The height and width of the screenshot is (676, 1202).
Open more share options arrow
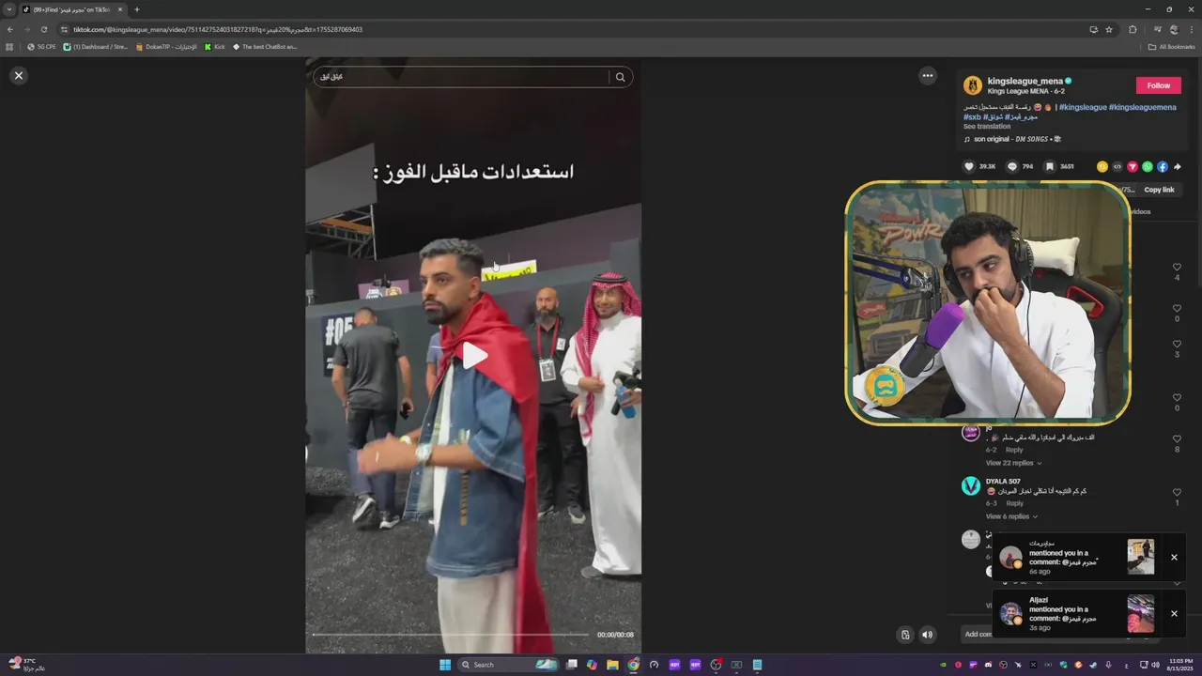[1178, 166]
